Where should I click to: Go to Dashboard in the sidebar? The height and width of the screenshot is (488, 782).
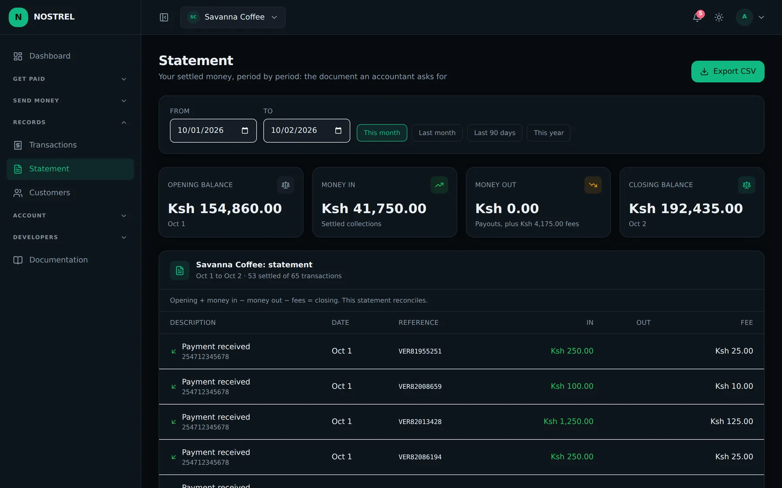(x=70, y=56)
